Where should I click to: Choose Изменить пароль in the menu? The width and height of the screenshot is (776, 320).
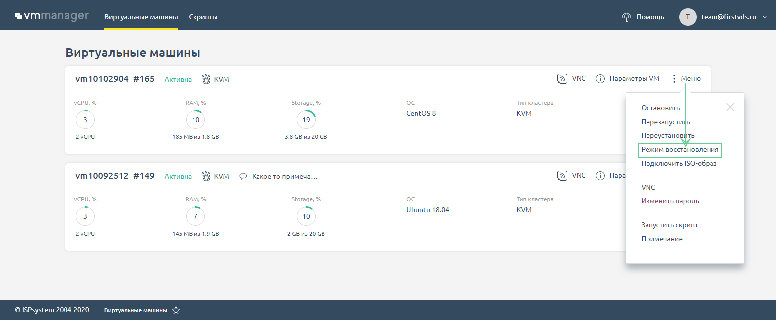point(670,201)
